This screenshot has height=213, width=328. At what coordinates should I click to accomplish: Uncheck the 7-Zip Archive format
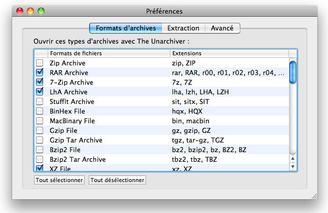(40, 82)
